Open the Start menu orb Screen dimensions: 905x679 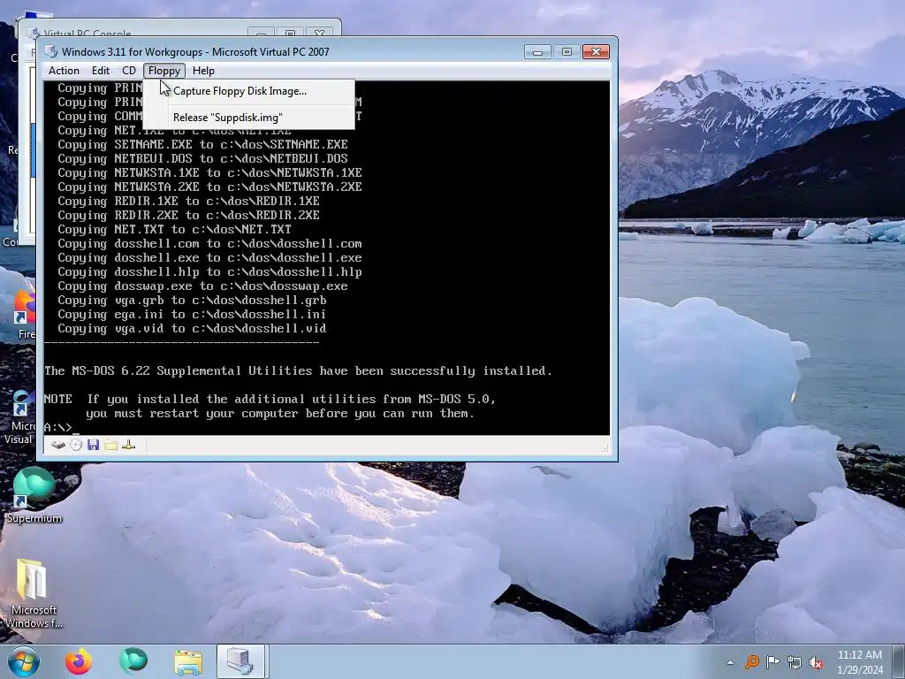point(24,661)
